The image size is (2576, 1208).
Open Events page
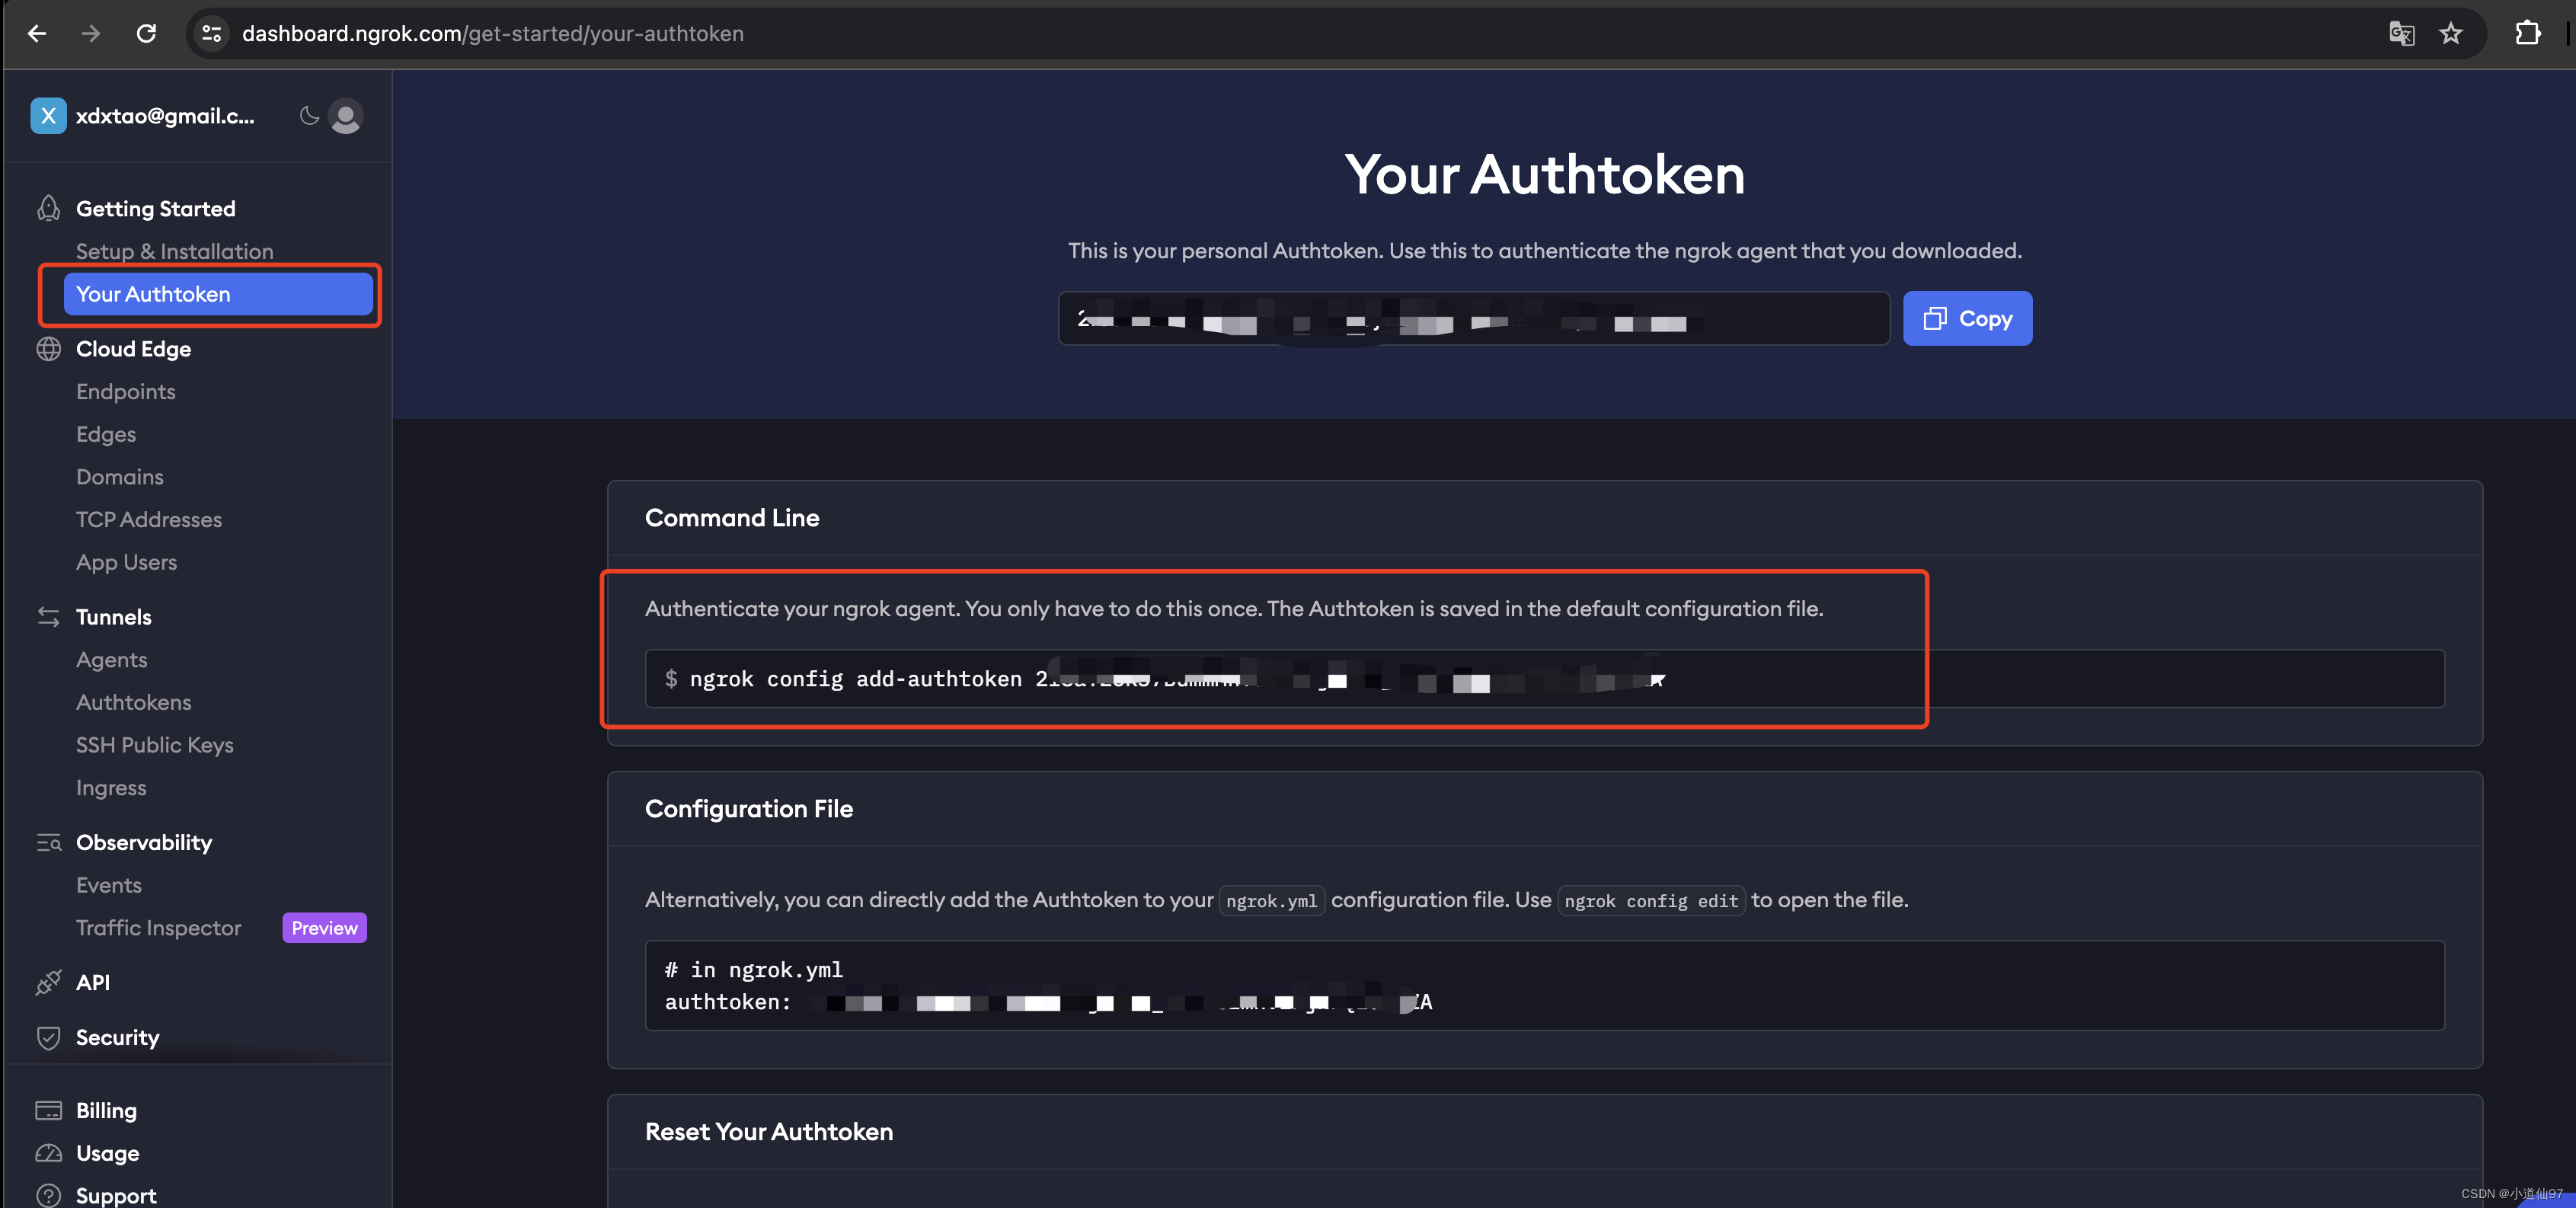pyautogui.click(x=109, y=885)
